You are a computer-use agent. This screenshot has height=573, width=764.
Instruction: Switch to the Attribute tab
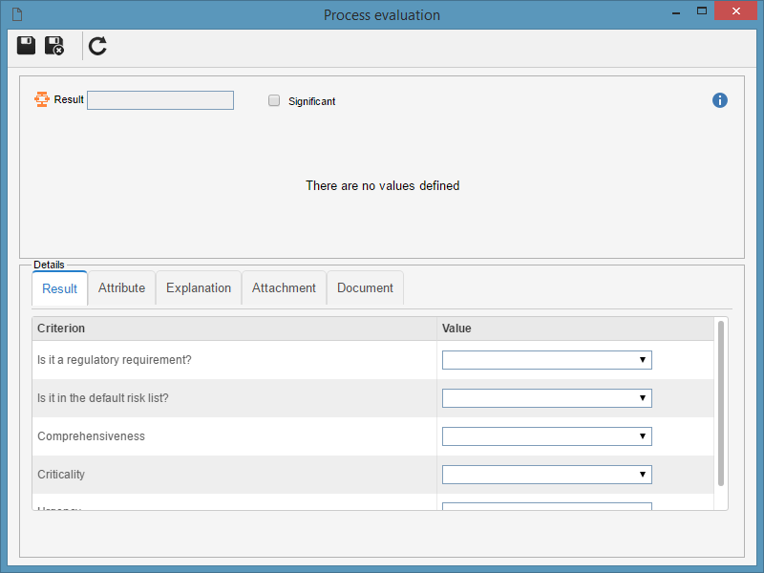coord(122,288)
